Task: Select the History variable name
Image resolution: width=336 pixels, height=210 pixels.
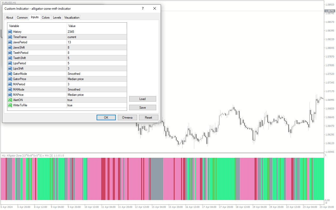Action: pyautogui.click(x=17, y=32)
